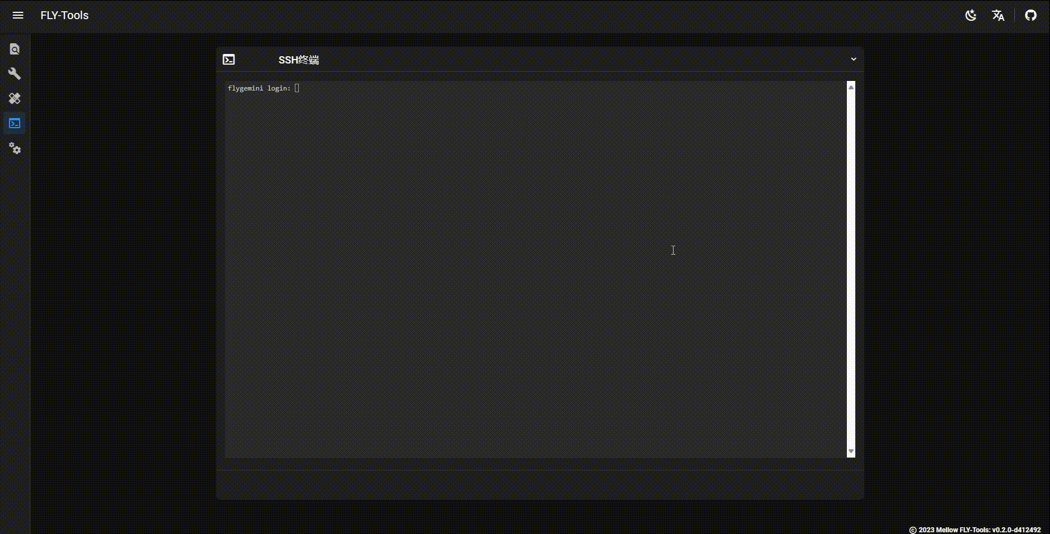Click the SSH终端 card title
The image size is (1050, 534).
298,60
